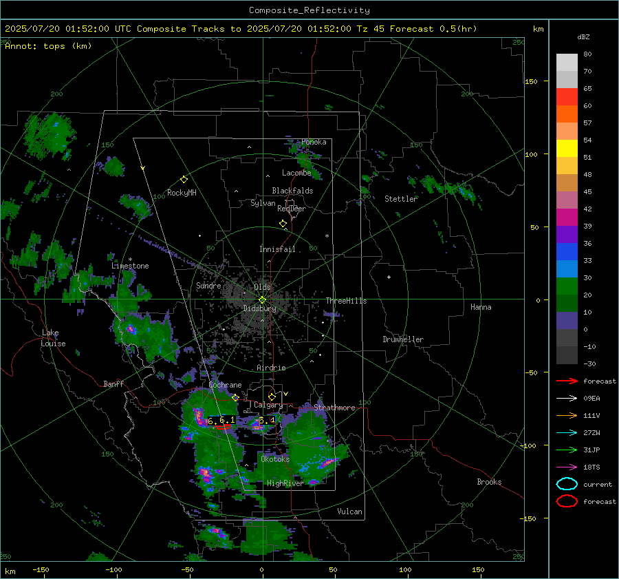Click the Lake Louise label

pyautogui.click(x=53, y=338)
